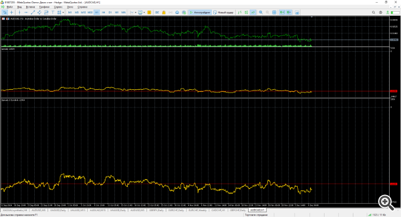Open the indicators list icon
This screenshot has height=217, width=401.
132,12
